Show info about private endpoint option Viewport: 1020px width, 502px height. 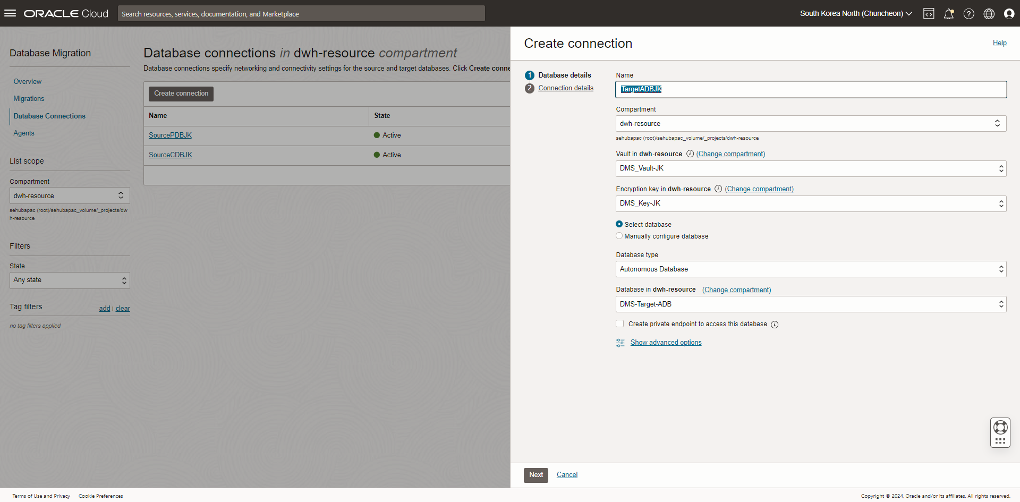(775, 325)
